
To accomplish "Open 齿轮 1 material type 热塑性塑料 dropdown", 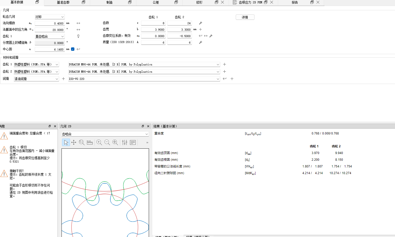I will click(36, 64).
